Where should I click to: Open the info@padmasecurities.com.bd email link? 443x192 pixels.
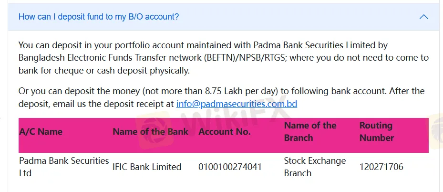pos(237,104)
